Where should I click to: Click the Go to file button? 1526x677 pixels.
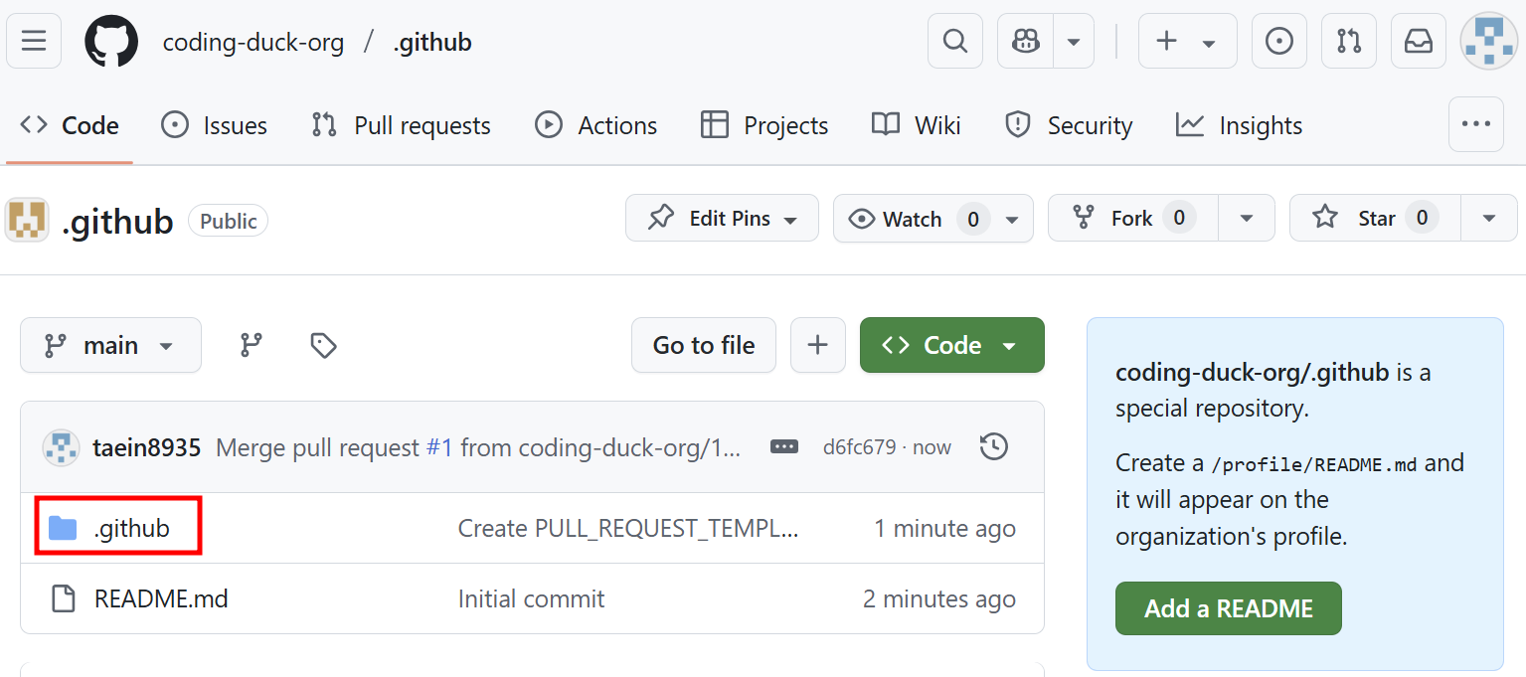[704, 345]
